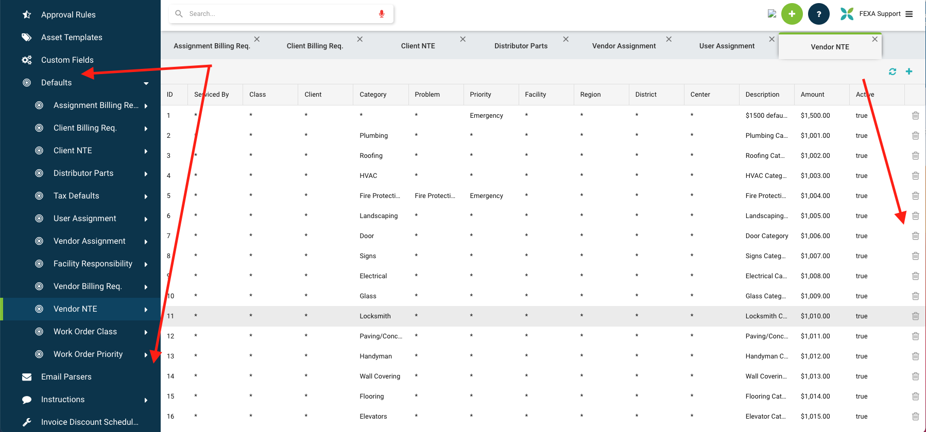Expand the Client NTE sidebar arrow
This screenshot has width=926, height=432.
coord(146,151)
